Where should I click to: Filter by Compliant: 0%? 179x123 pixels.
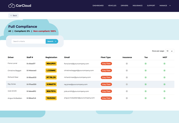pyautogui.click(x=22, y=31)
